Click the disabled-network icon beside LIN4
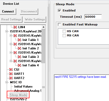Screen dimensions: 109x101 point(15,27)
